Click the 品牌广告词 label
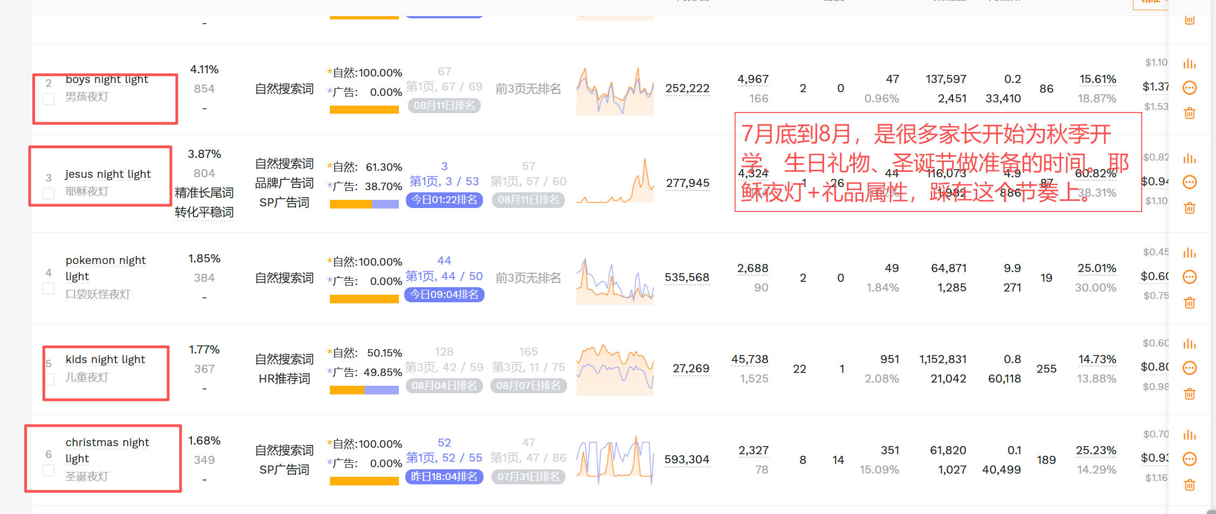Screen dimensions: 1216x514 coord(284,183)
